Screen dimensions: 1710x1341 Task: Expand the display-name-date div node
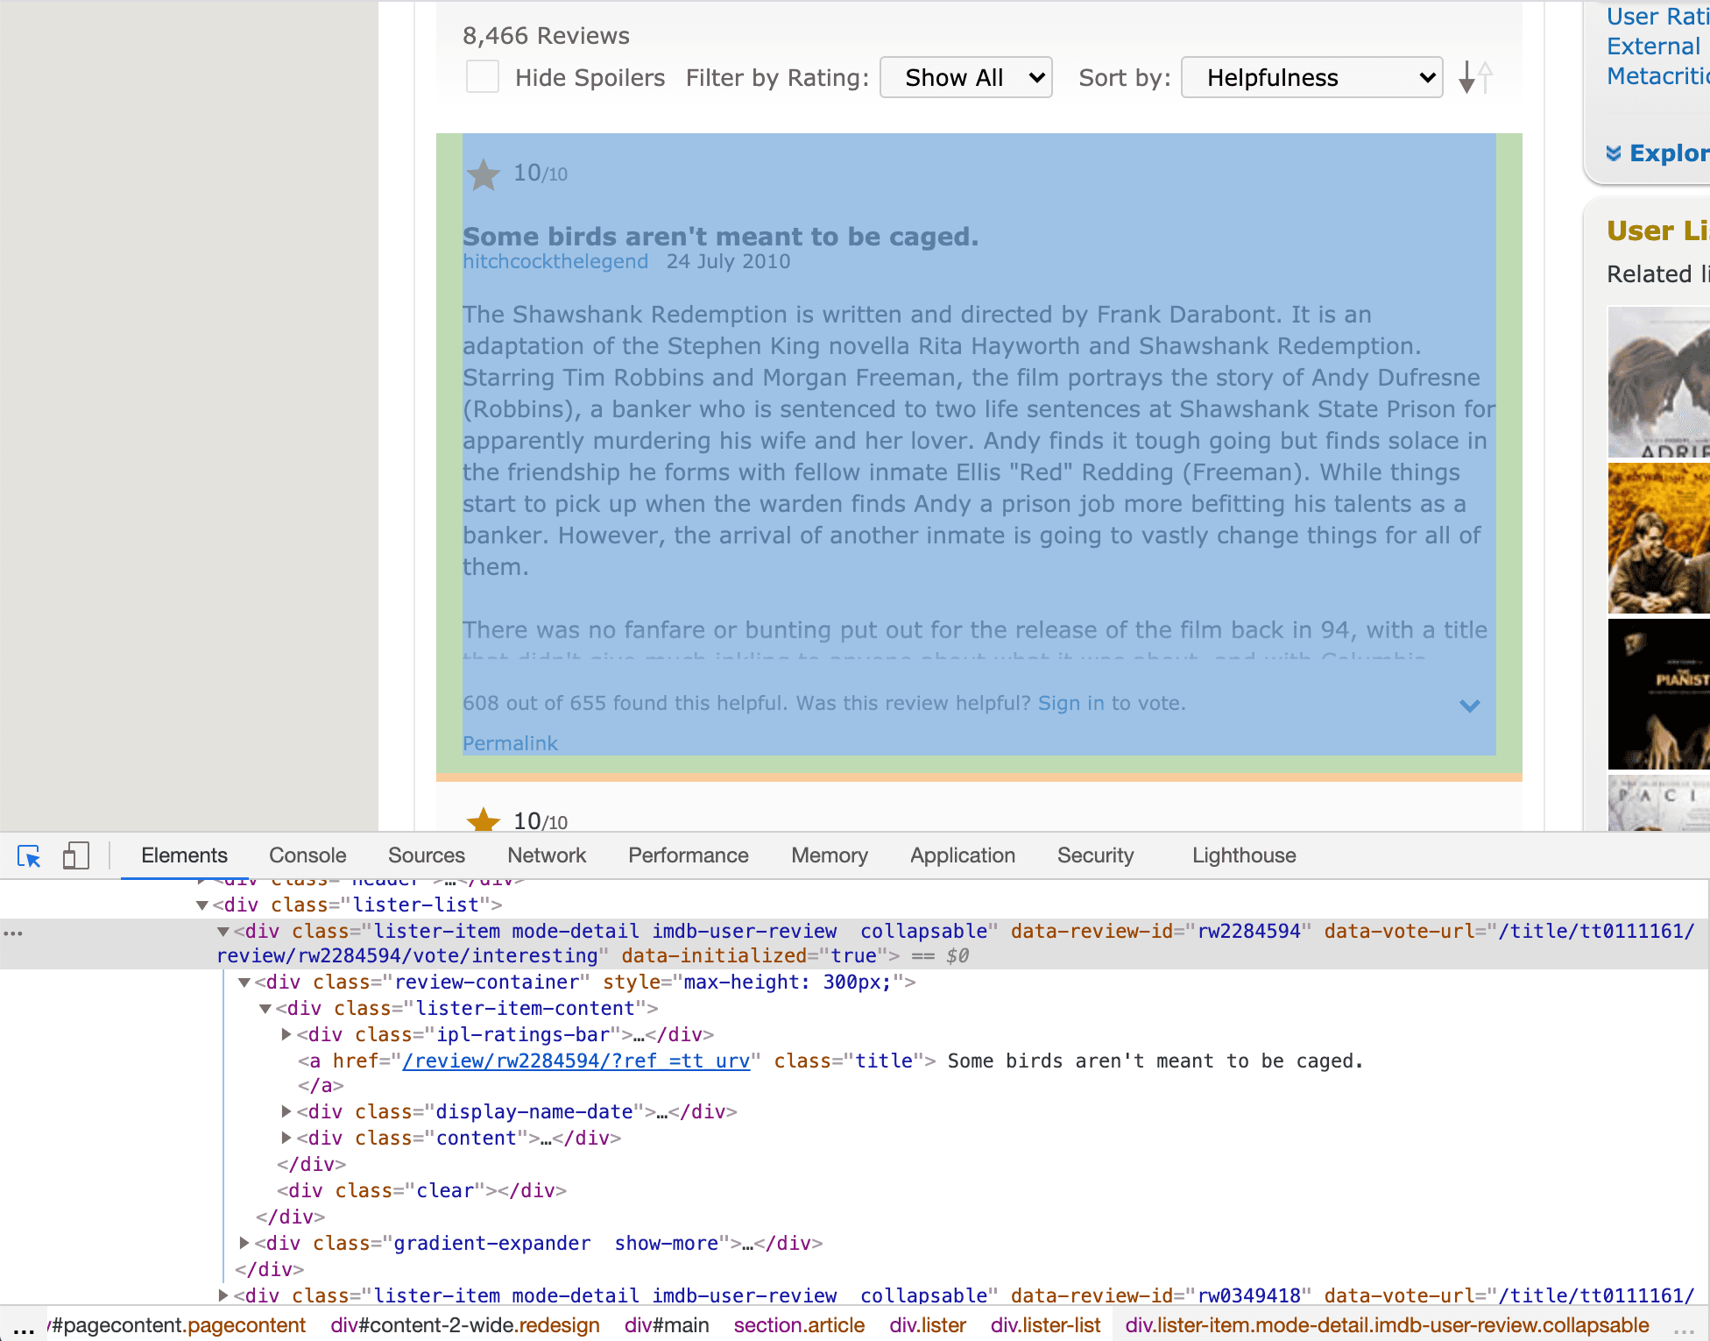click(x=286, y=1112)
